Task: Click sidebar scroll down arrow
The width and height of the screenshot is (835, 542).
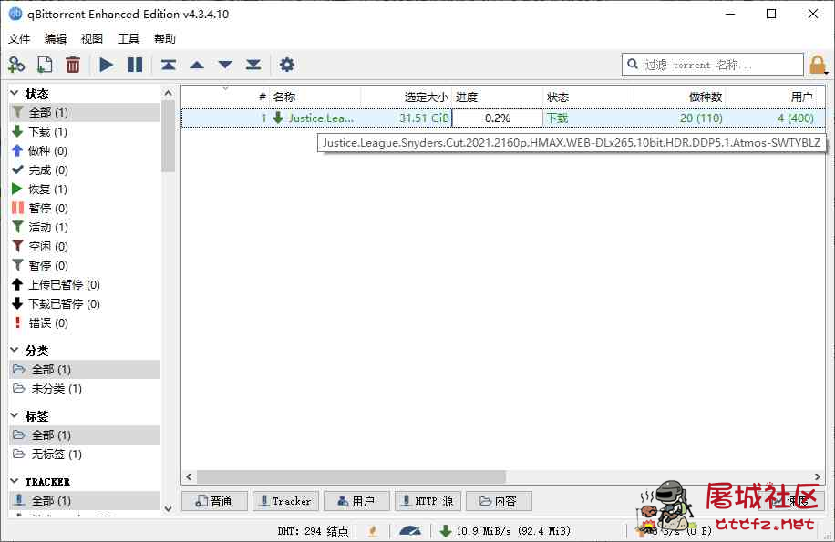Action: pyautogui.click(x=169, y=508)
